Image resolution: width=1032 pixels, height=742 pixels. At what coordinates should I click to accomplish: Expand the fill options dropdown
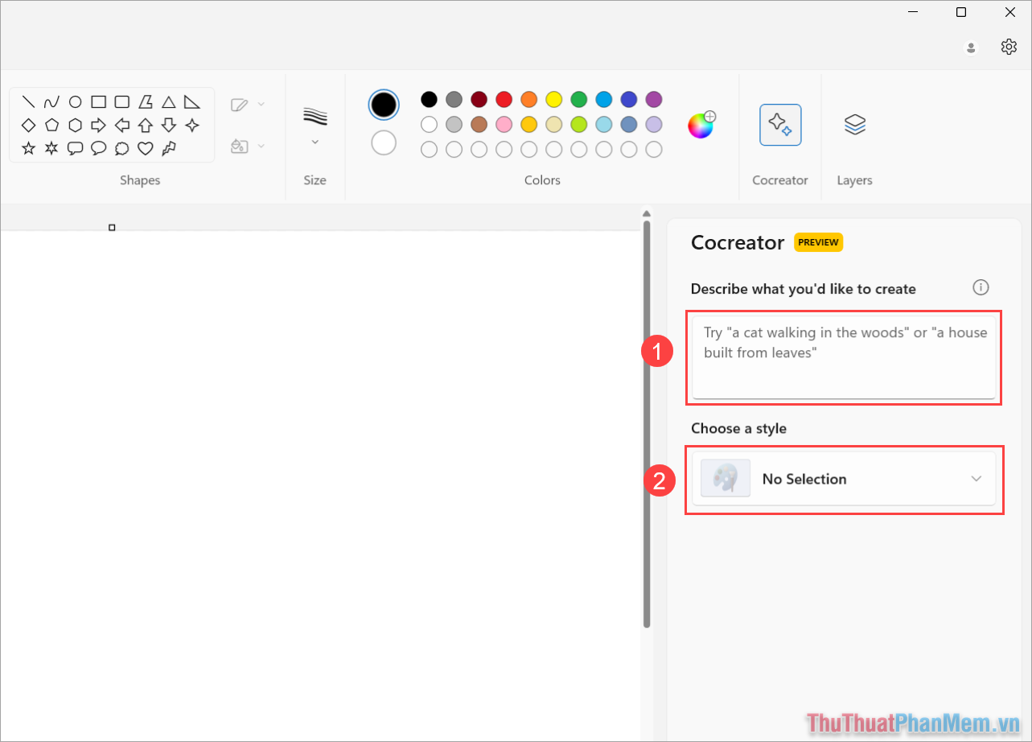point(260,146)
